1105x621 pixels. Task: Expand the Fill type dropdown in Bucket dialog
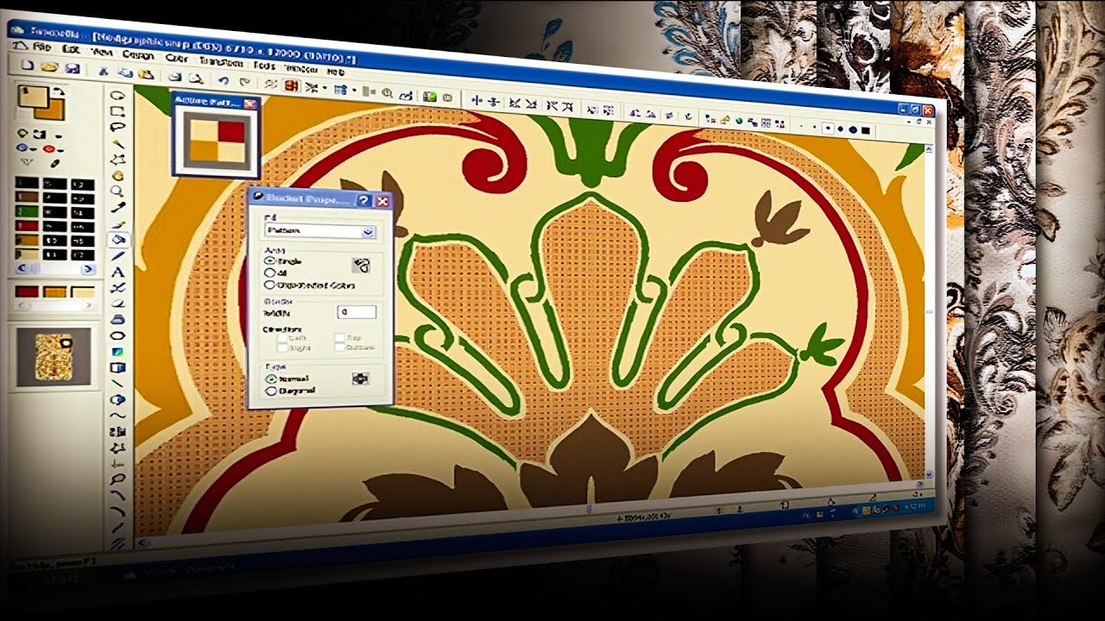[369, 232]
